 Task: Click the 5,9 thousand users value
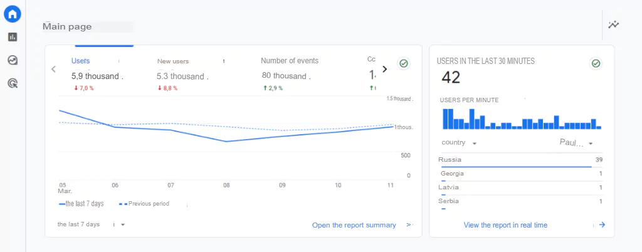[x=97, y=76]
